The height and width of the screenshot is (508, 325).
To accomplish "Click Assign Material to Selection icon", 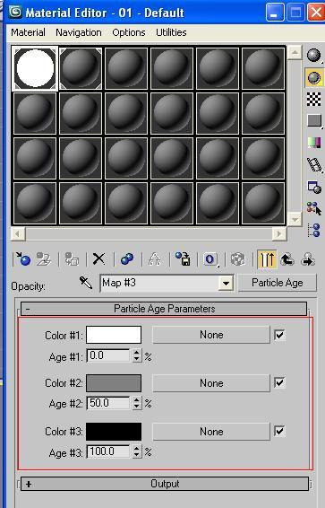I will click(72, 259).
